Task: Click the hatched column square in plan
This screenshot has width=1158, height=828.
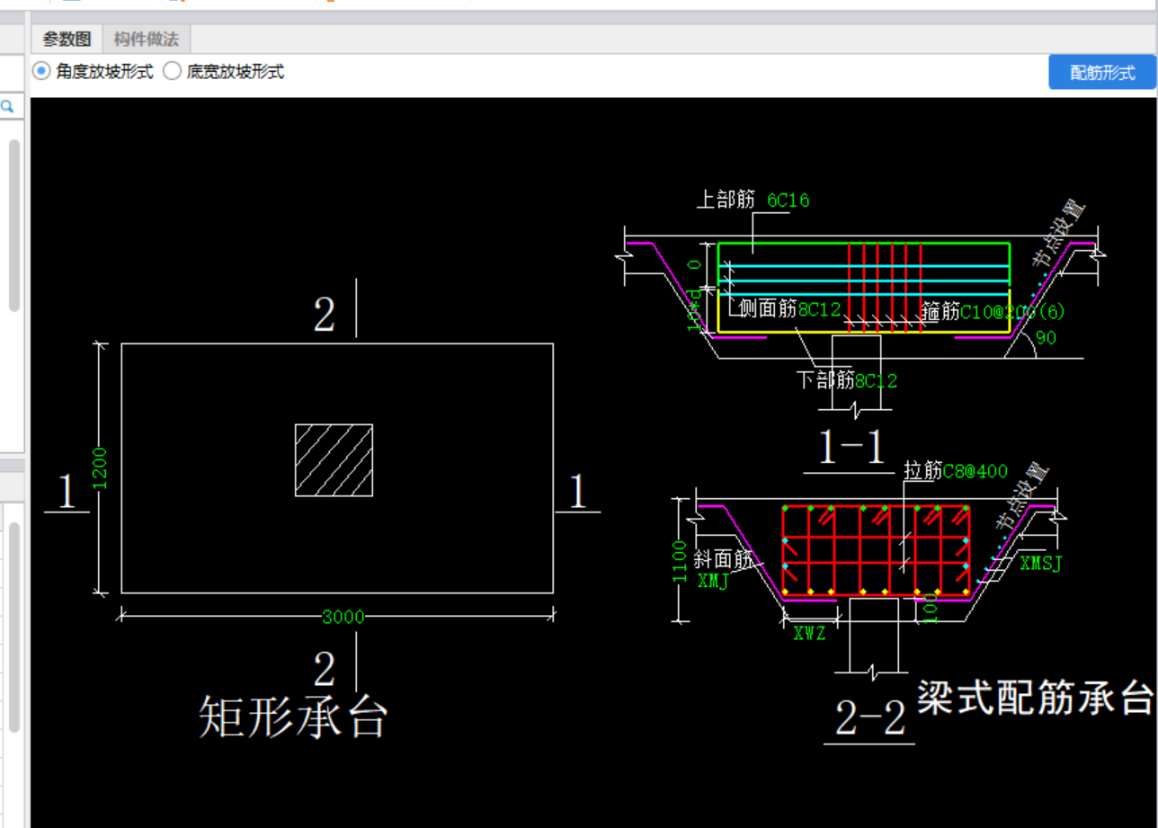Action: pyautogui.click(x=334, y=459)
